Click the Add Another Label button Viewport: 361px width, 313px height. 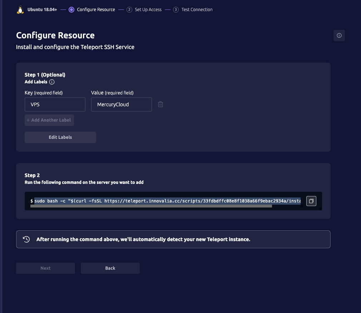(49, 120)
